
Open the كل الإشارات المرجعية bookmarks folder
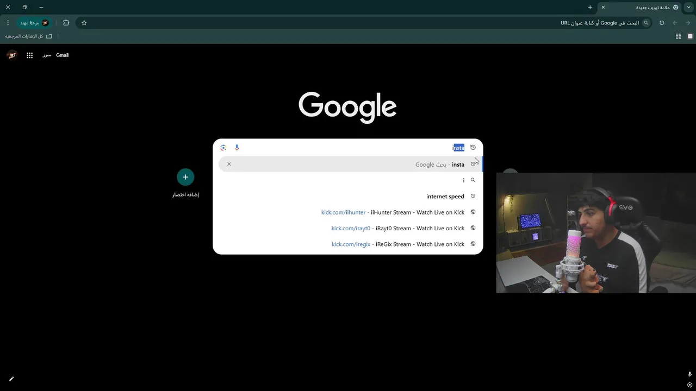point(29,36)
